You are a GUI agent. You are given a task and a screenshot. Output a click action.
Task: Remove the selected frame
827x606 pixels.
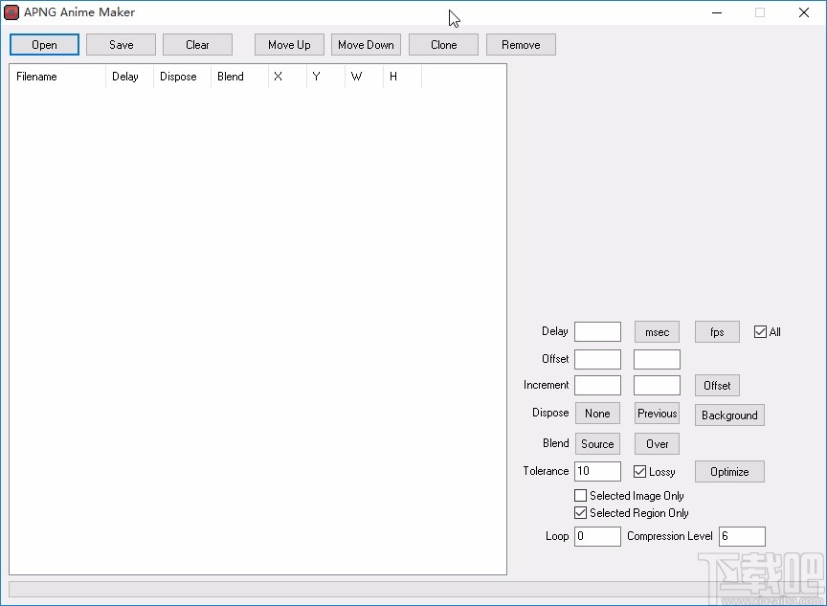521,44
